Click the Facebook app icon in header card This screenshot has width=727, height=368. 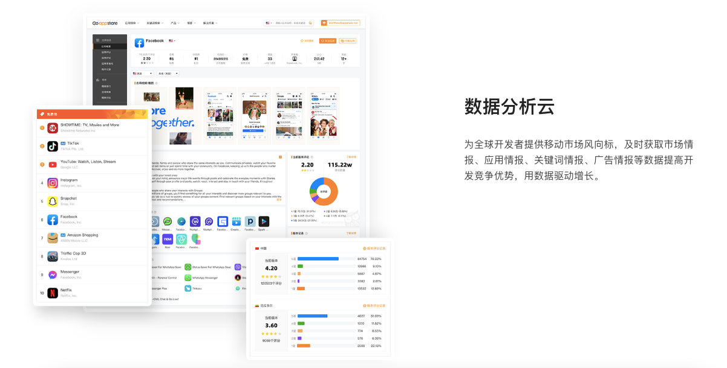pos(139,43)
